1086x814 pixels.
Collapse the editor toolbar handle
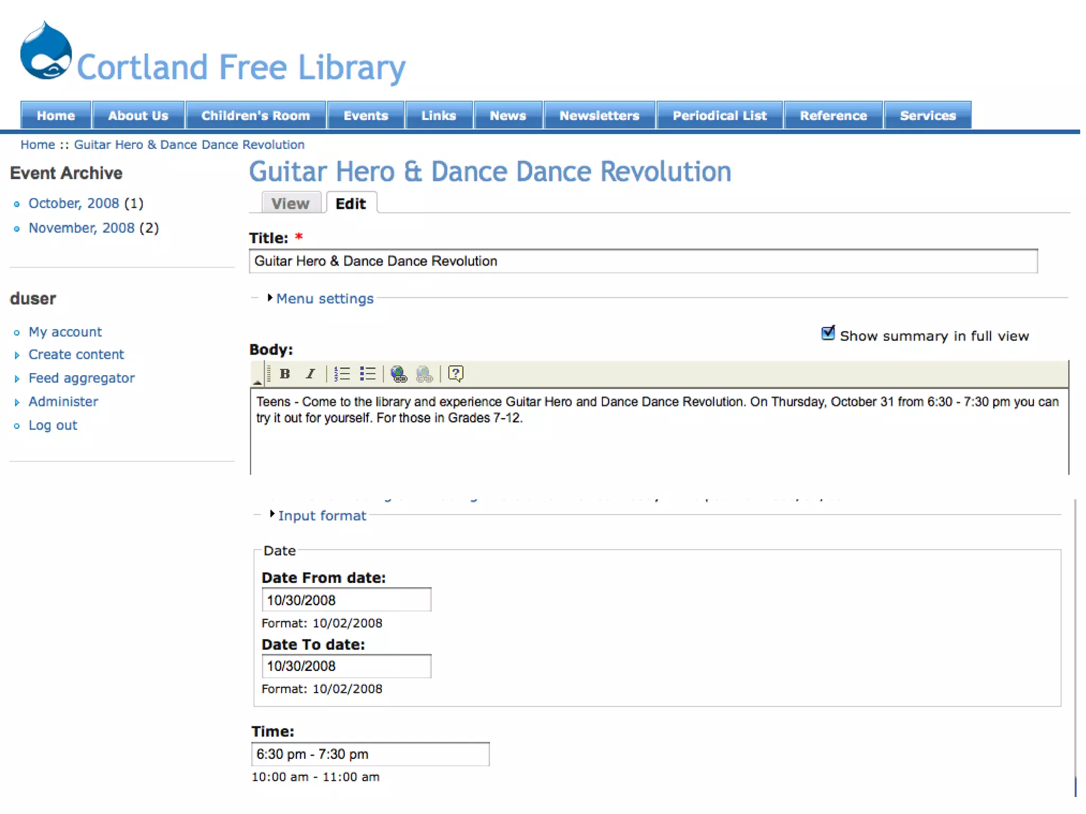pyautogui.click(x=257, y=374)
